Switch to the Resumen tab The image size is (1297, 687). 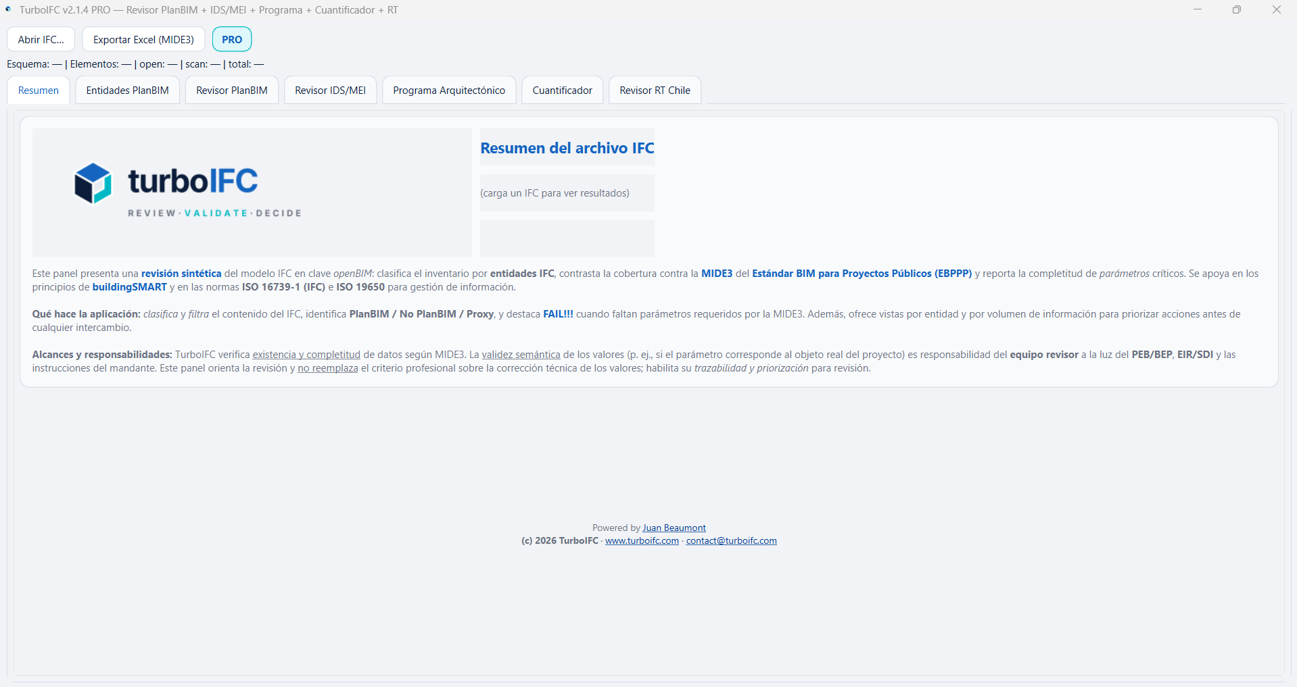click(39, 91)
